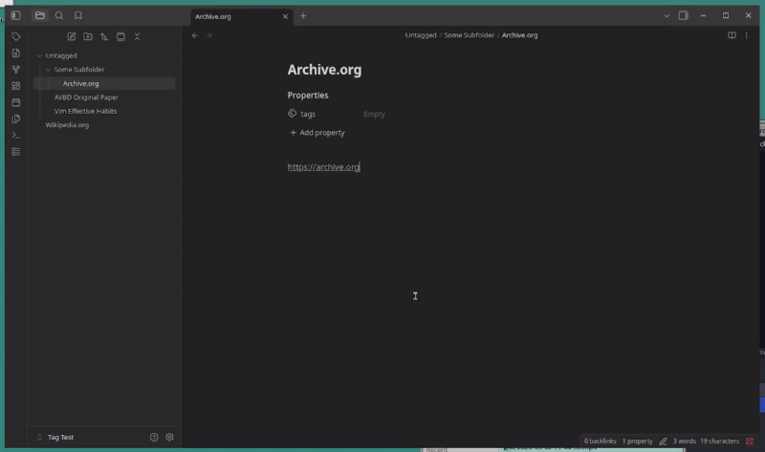
Task: Close the Archive.org tab
Action: pos(285,16)
